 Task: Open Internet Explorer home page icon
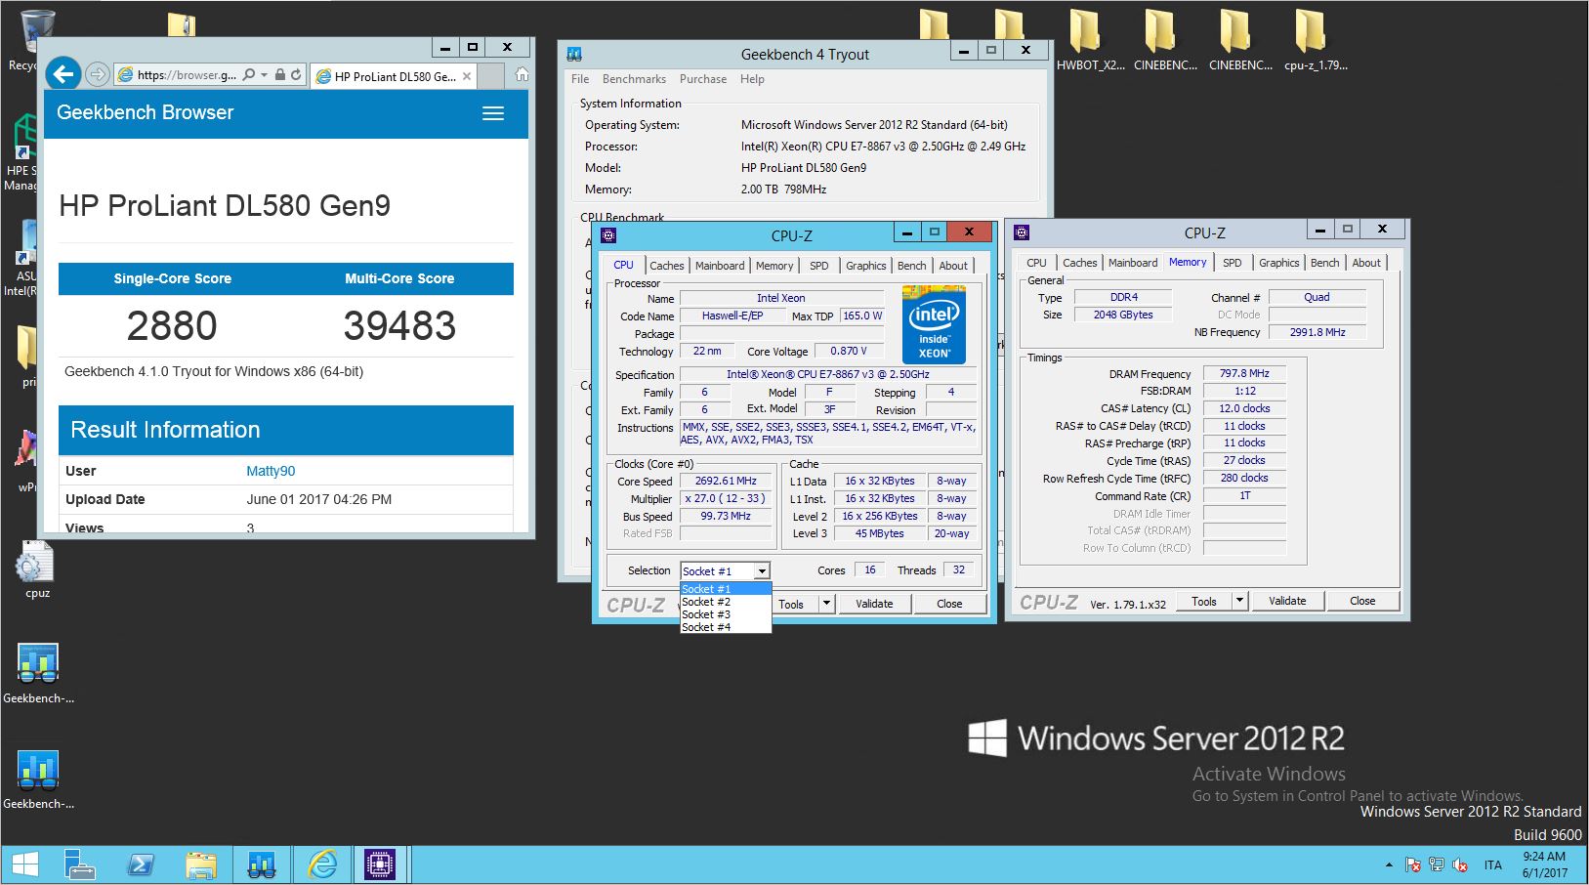click(x=522, y=74)
